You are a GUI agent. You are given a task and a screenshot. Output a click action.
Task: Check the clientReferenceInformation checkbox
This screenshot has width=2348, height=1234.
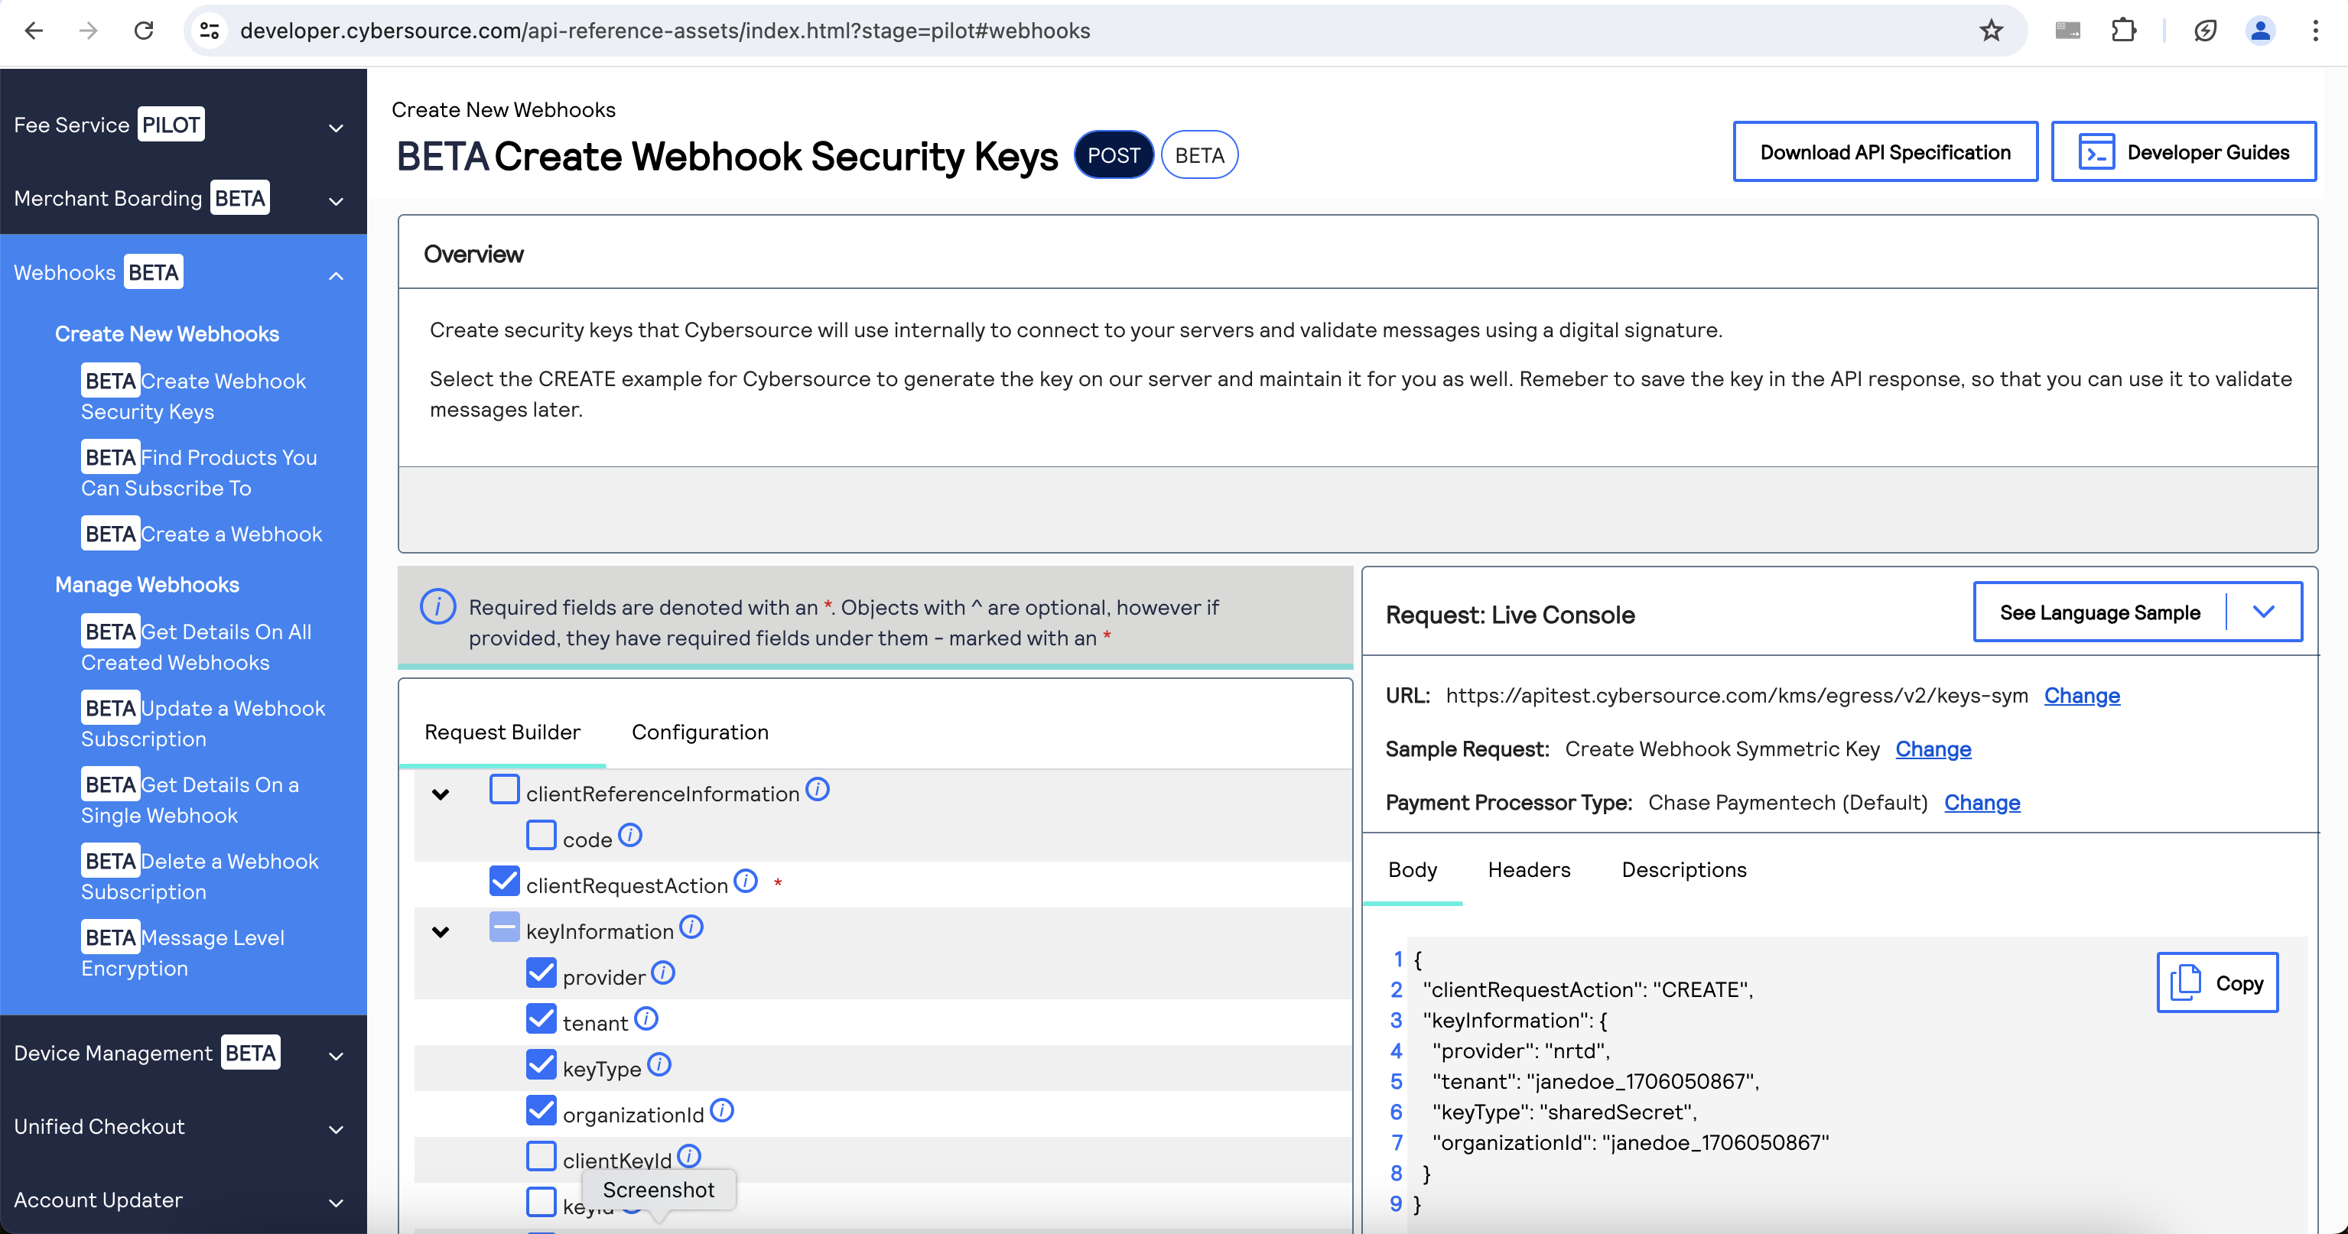point(504,789)
